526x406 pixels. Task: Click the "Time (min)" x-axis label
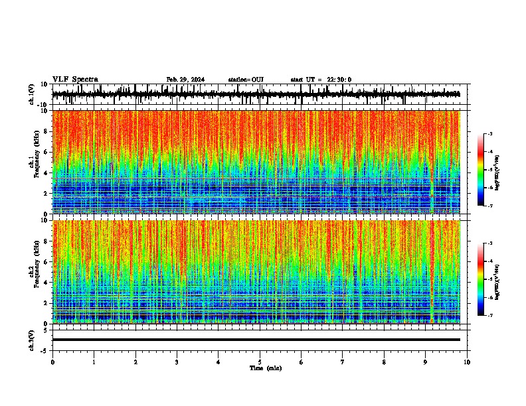pos(266,368)
